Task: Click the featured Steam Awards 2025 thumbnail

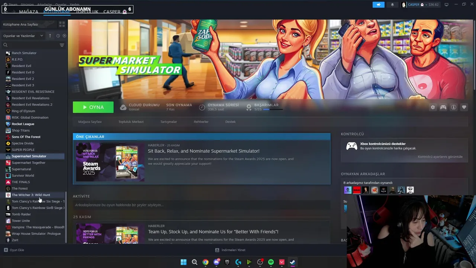Action: (110, 162)
